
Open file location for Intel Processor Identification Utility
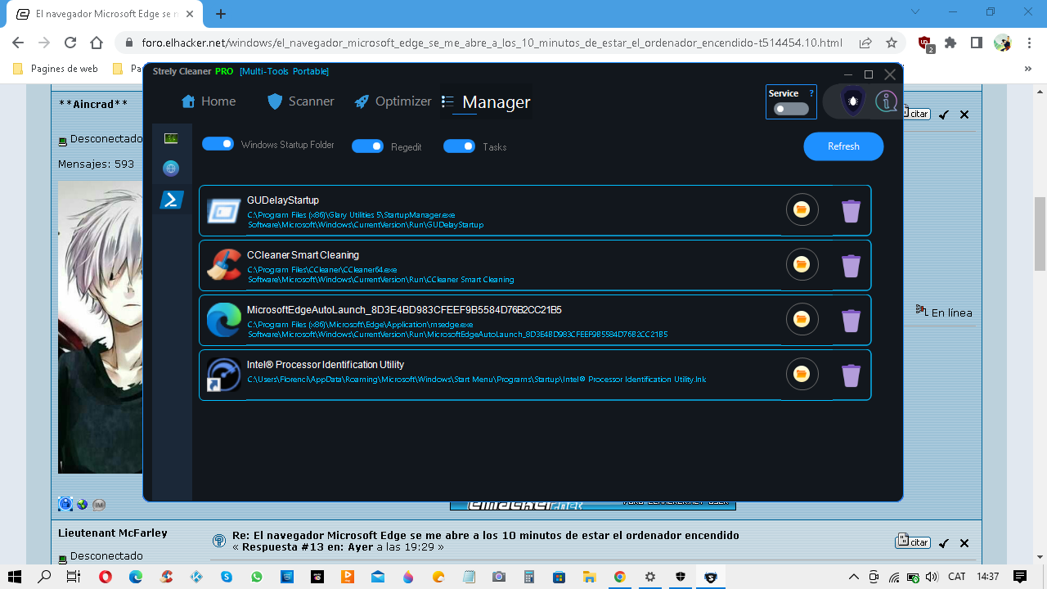[802, 375]
